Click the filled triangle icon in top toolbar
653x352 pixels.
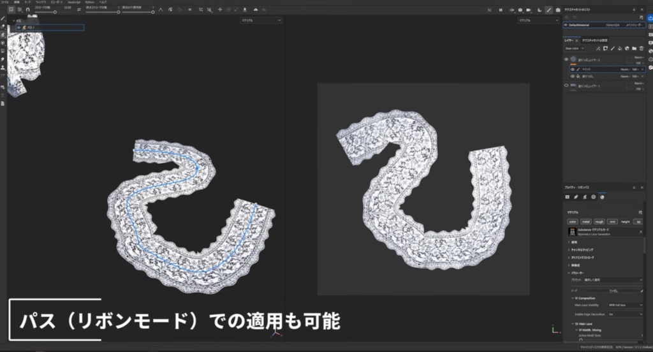pos(256,10)
